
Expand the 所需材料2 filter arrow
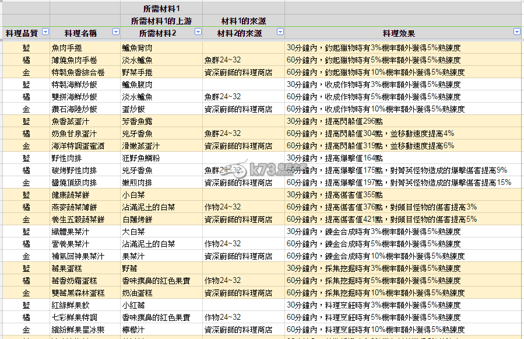pyautogui.click(x=198, y=33)
